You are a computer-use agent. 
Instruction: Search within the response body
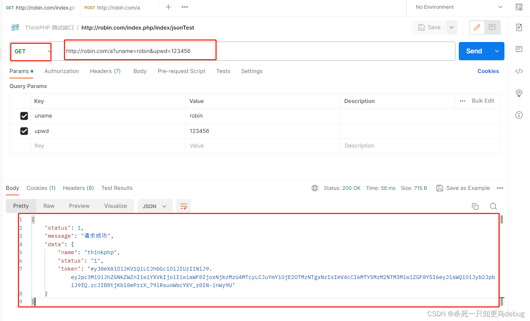coord(493,206)
